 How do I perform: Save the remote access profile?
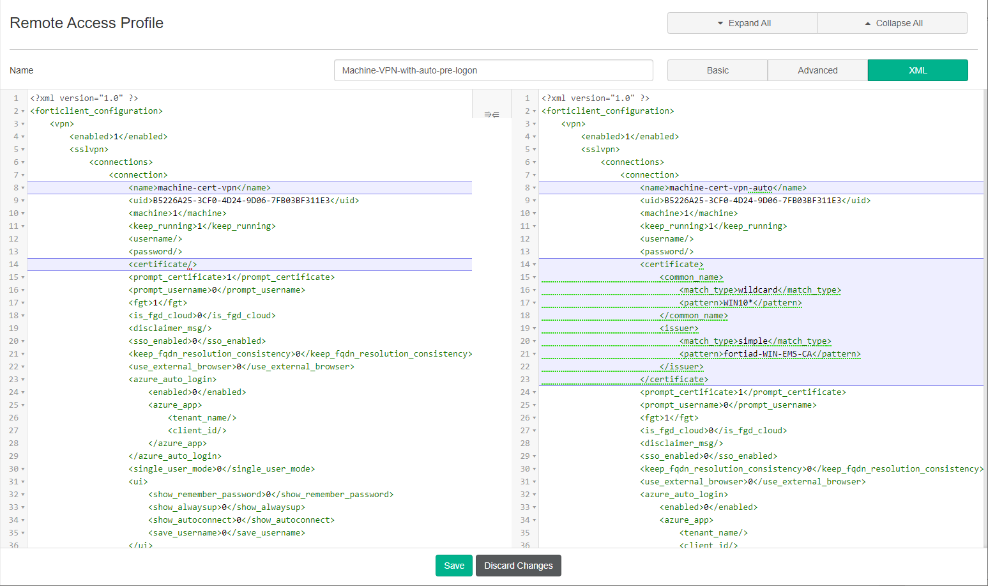[x=453, y=566]
